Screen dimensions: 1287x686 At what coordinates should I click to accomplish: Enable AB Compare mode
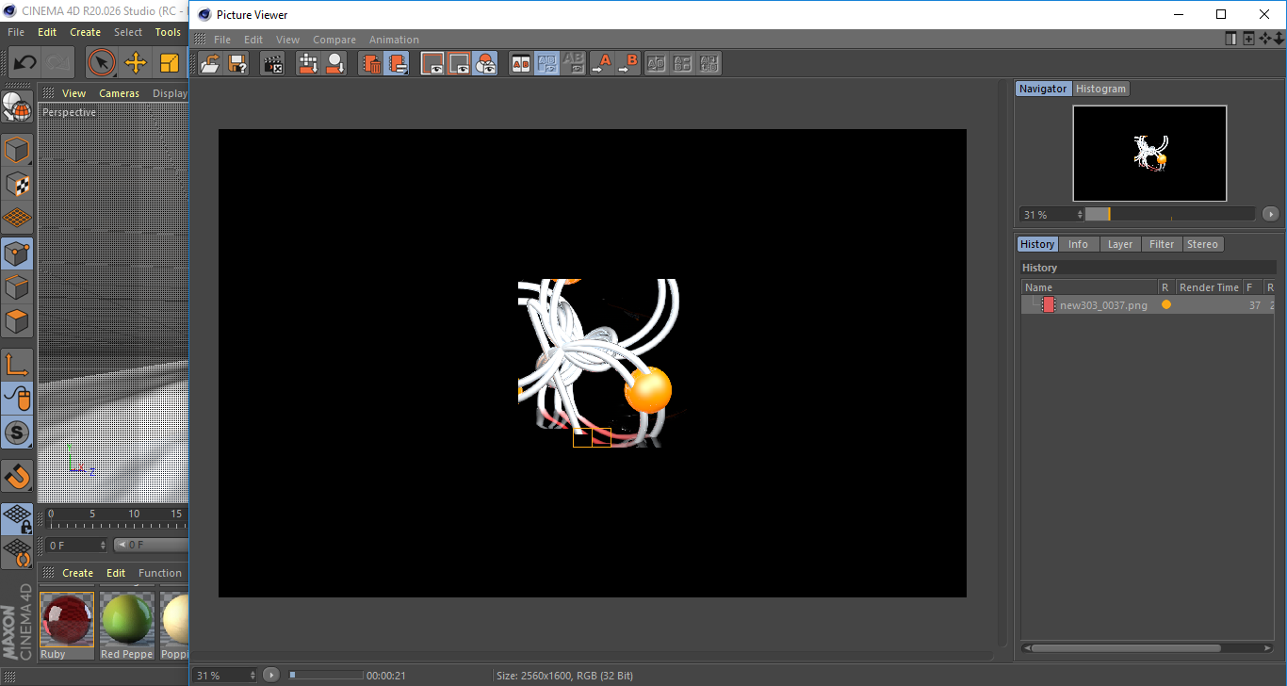(521, 64)
